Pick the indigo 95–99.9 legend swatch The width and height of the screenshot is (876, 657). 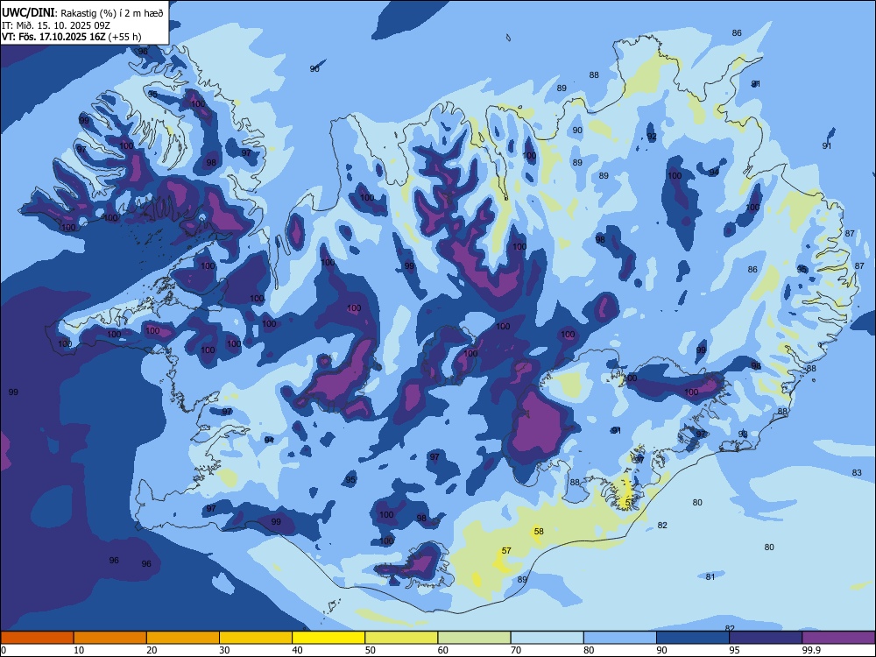(766, 638)
